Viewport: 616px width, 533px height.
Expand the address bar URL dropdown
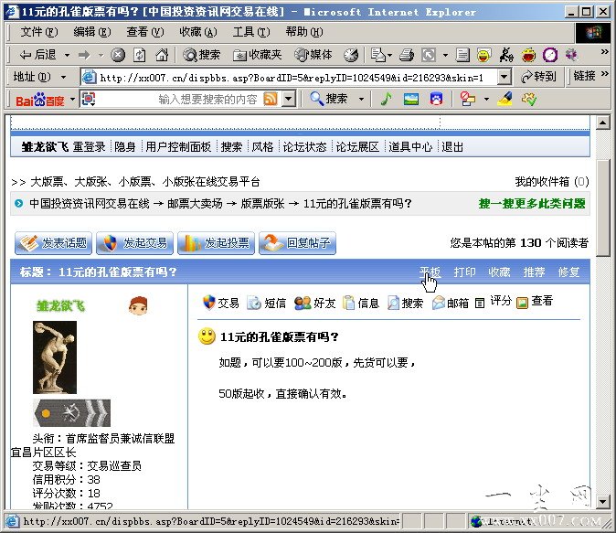point(504,77)
